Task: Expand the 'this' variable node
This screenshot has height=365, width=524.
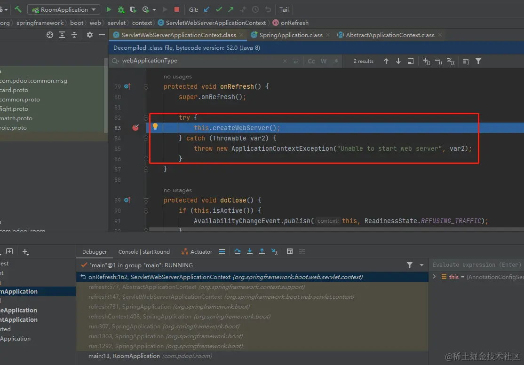Action: tap(434, 277)
